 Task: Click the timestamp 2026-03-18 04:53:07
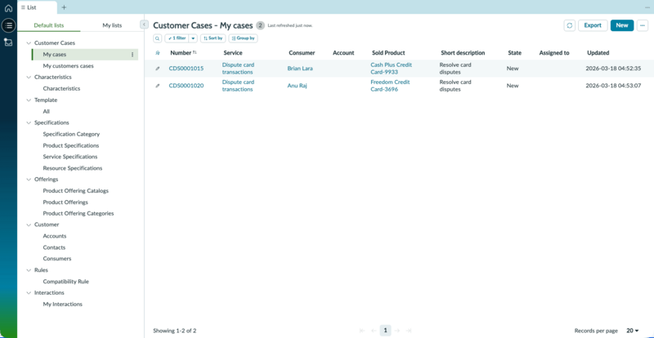(613, 86)
